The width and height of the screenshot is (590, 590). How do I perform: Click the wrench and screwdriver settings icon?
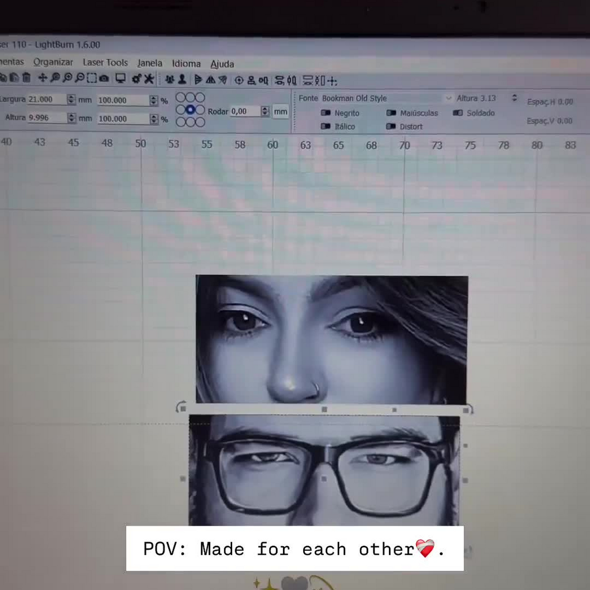click(149, 79)
